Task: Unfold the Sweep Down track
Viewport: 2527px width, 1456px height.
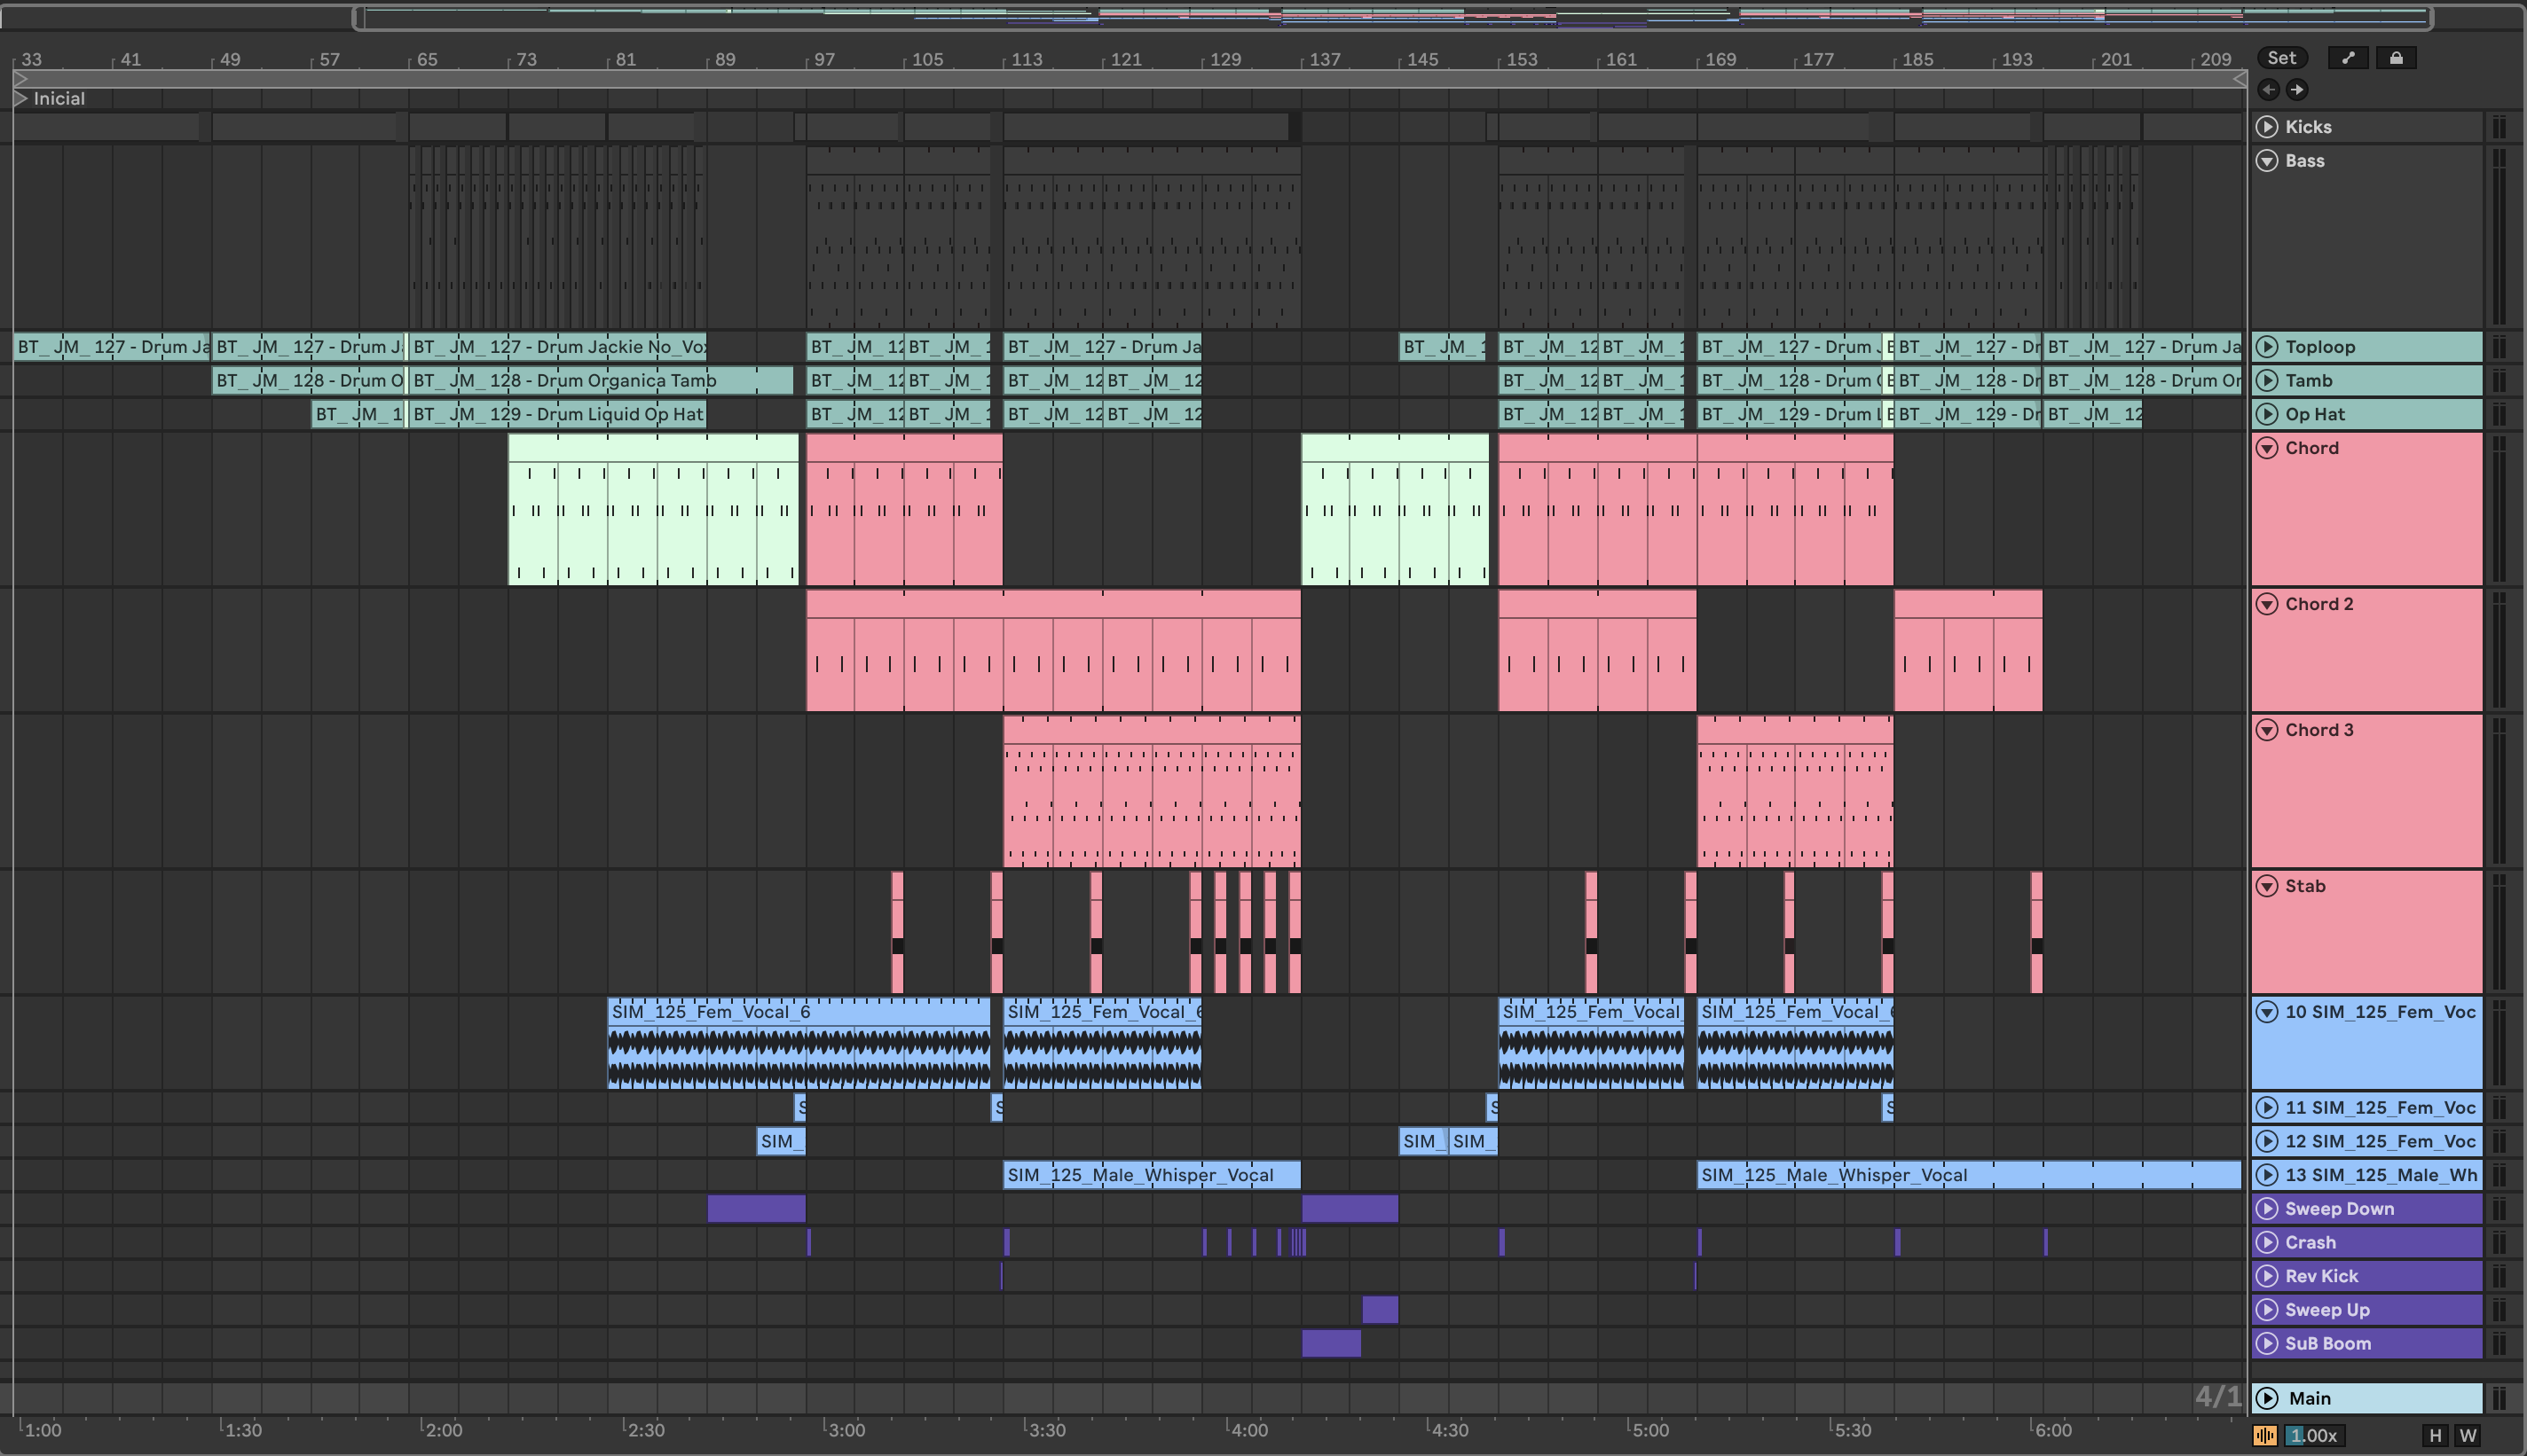Action: coord(2267,1209)
